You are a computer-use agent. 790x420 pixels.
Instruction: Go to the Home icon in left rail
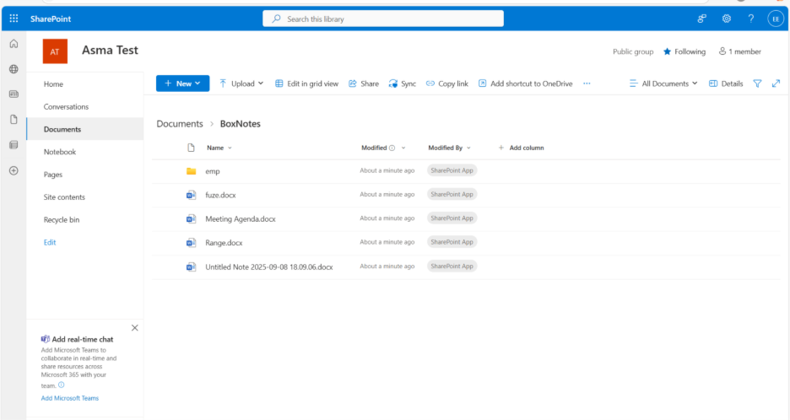pos(14,44)
